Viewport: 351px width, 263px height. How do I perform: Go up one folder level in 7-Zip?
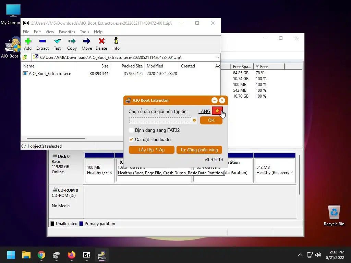(x=25, y=57)
